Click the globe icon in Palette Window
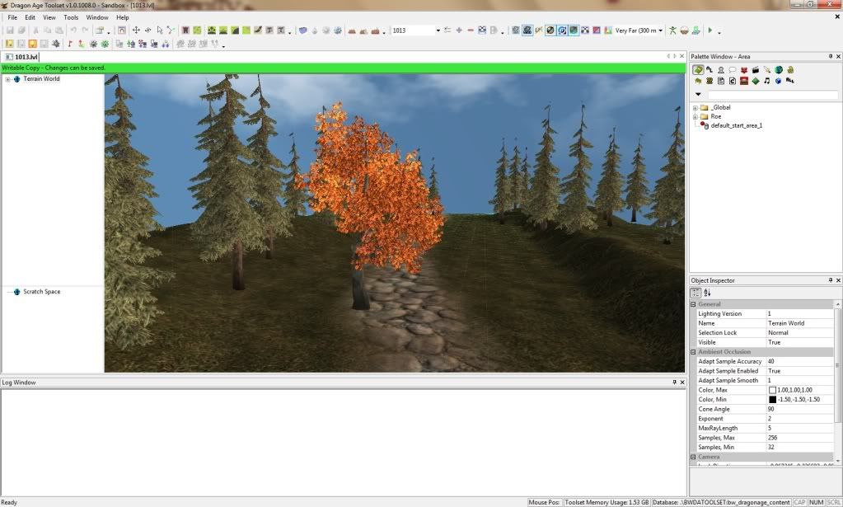This screenshot has width=843, height=507. 779,70
